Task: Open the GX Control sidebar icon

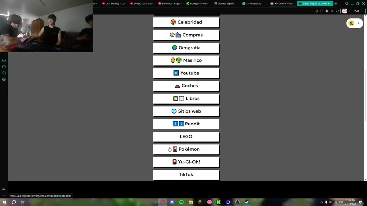Action: coord(4,189)
